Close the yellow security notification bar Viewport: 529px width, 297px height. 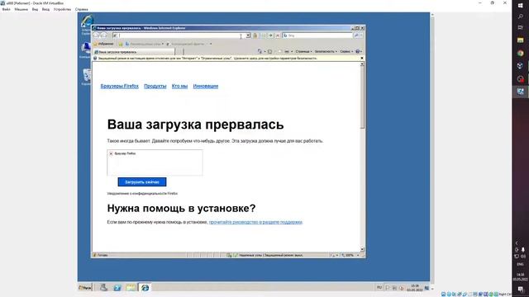(x=362, y=58)
